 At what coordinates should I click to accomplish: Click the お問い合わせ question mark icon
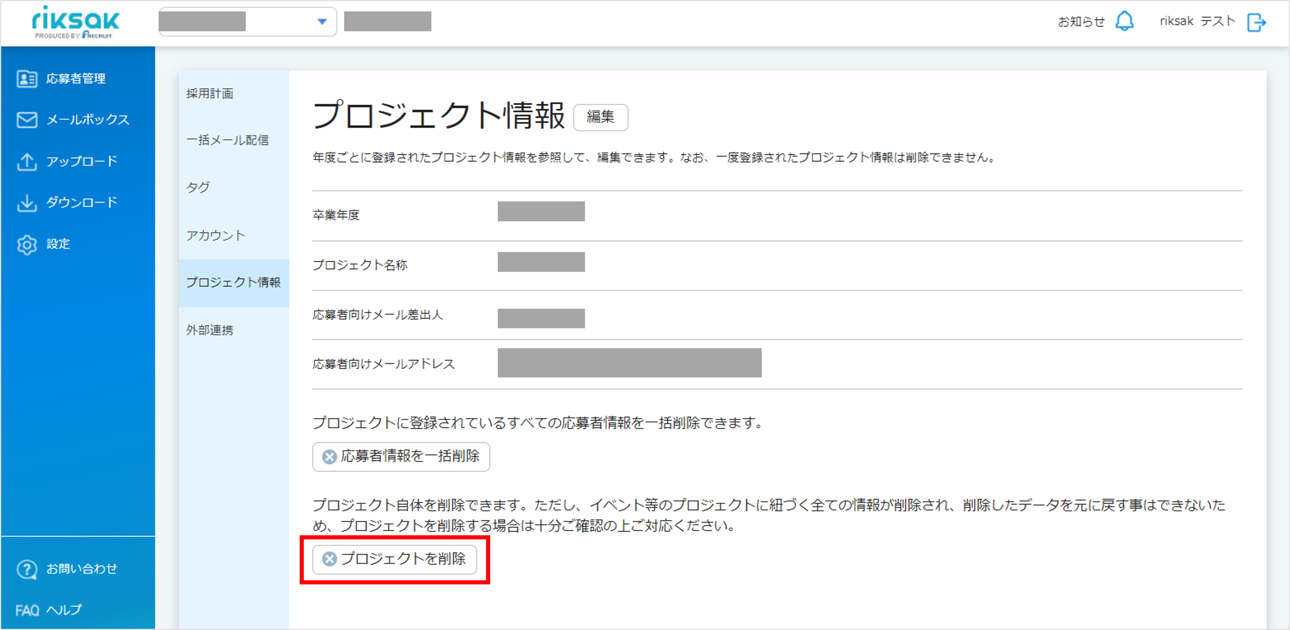(x=27, y=569)
